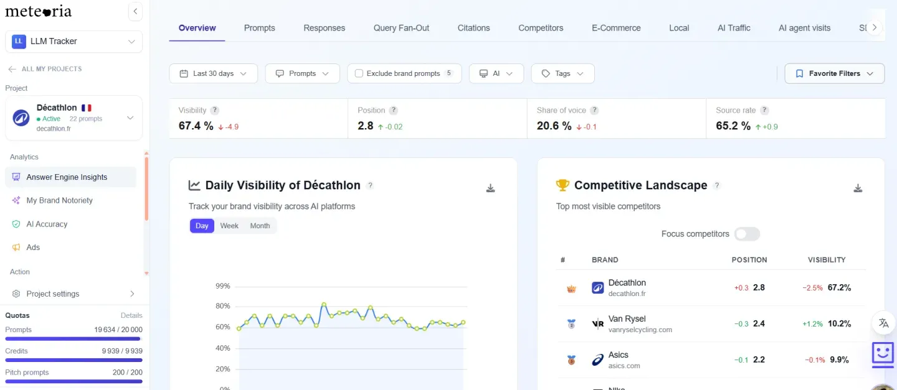Viewport: 897px width, 390px height.
Task: Open the Last 30 days date filter
Action: click(x=213, y=73)
